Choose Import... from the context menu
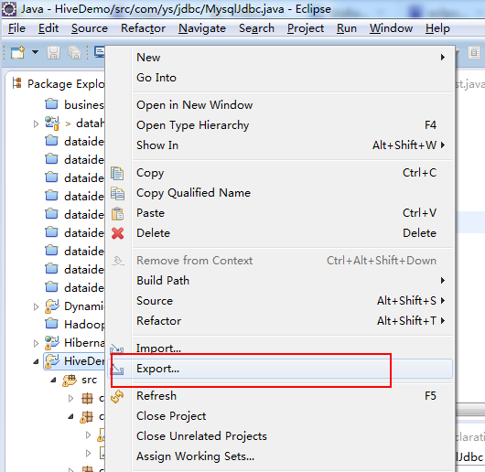The width and height of the screenshot is (485, 472). pyautogui.click(x=280, y=349)
